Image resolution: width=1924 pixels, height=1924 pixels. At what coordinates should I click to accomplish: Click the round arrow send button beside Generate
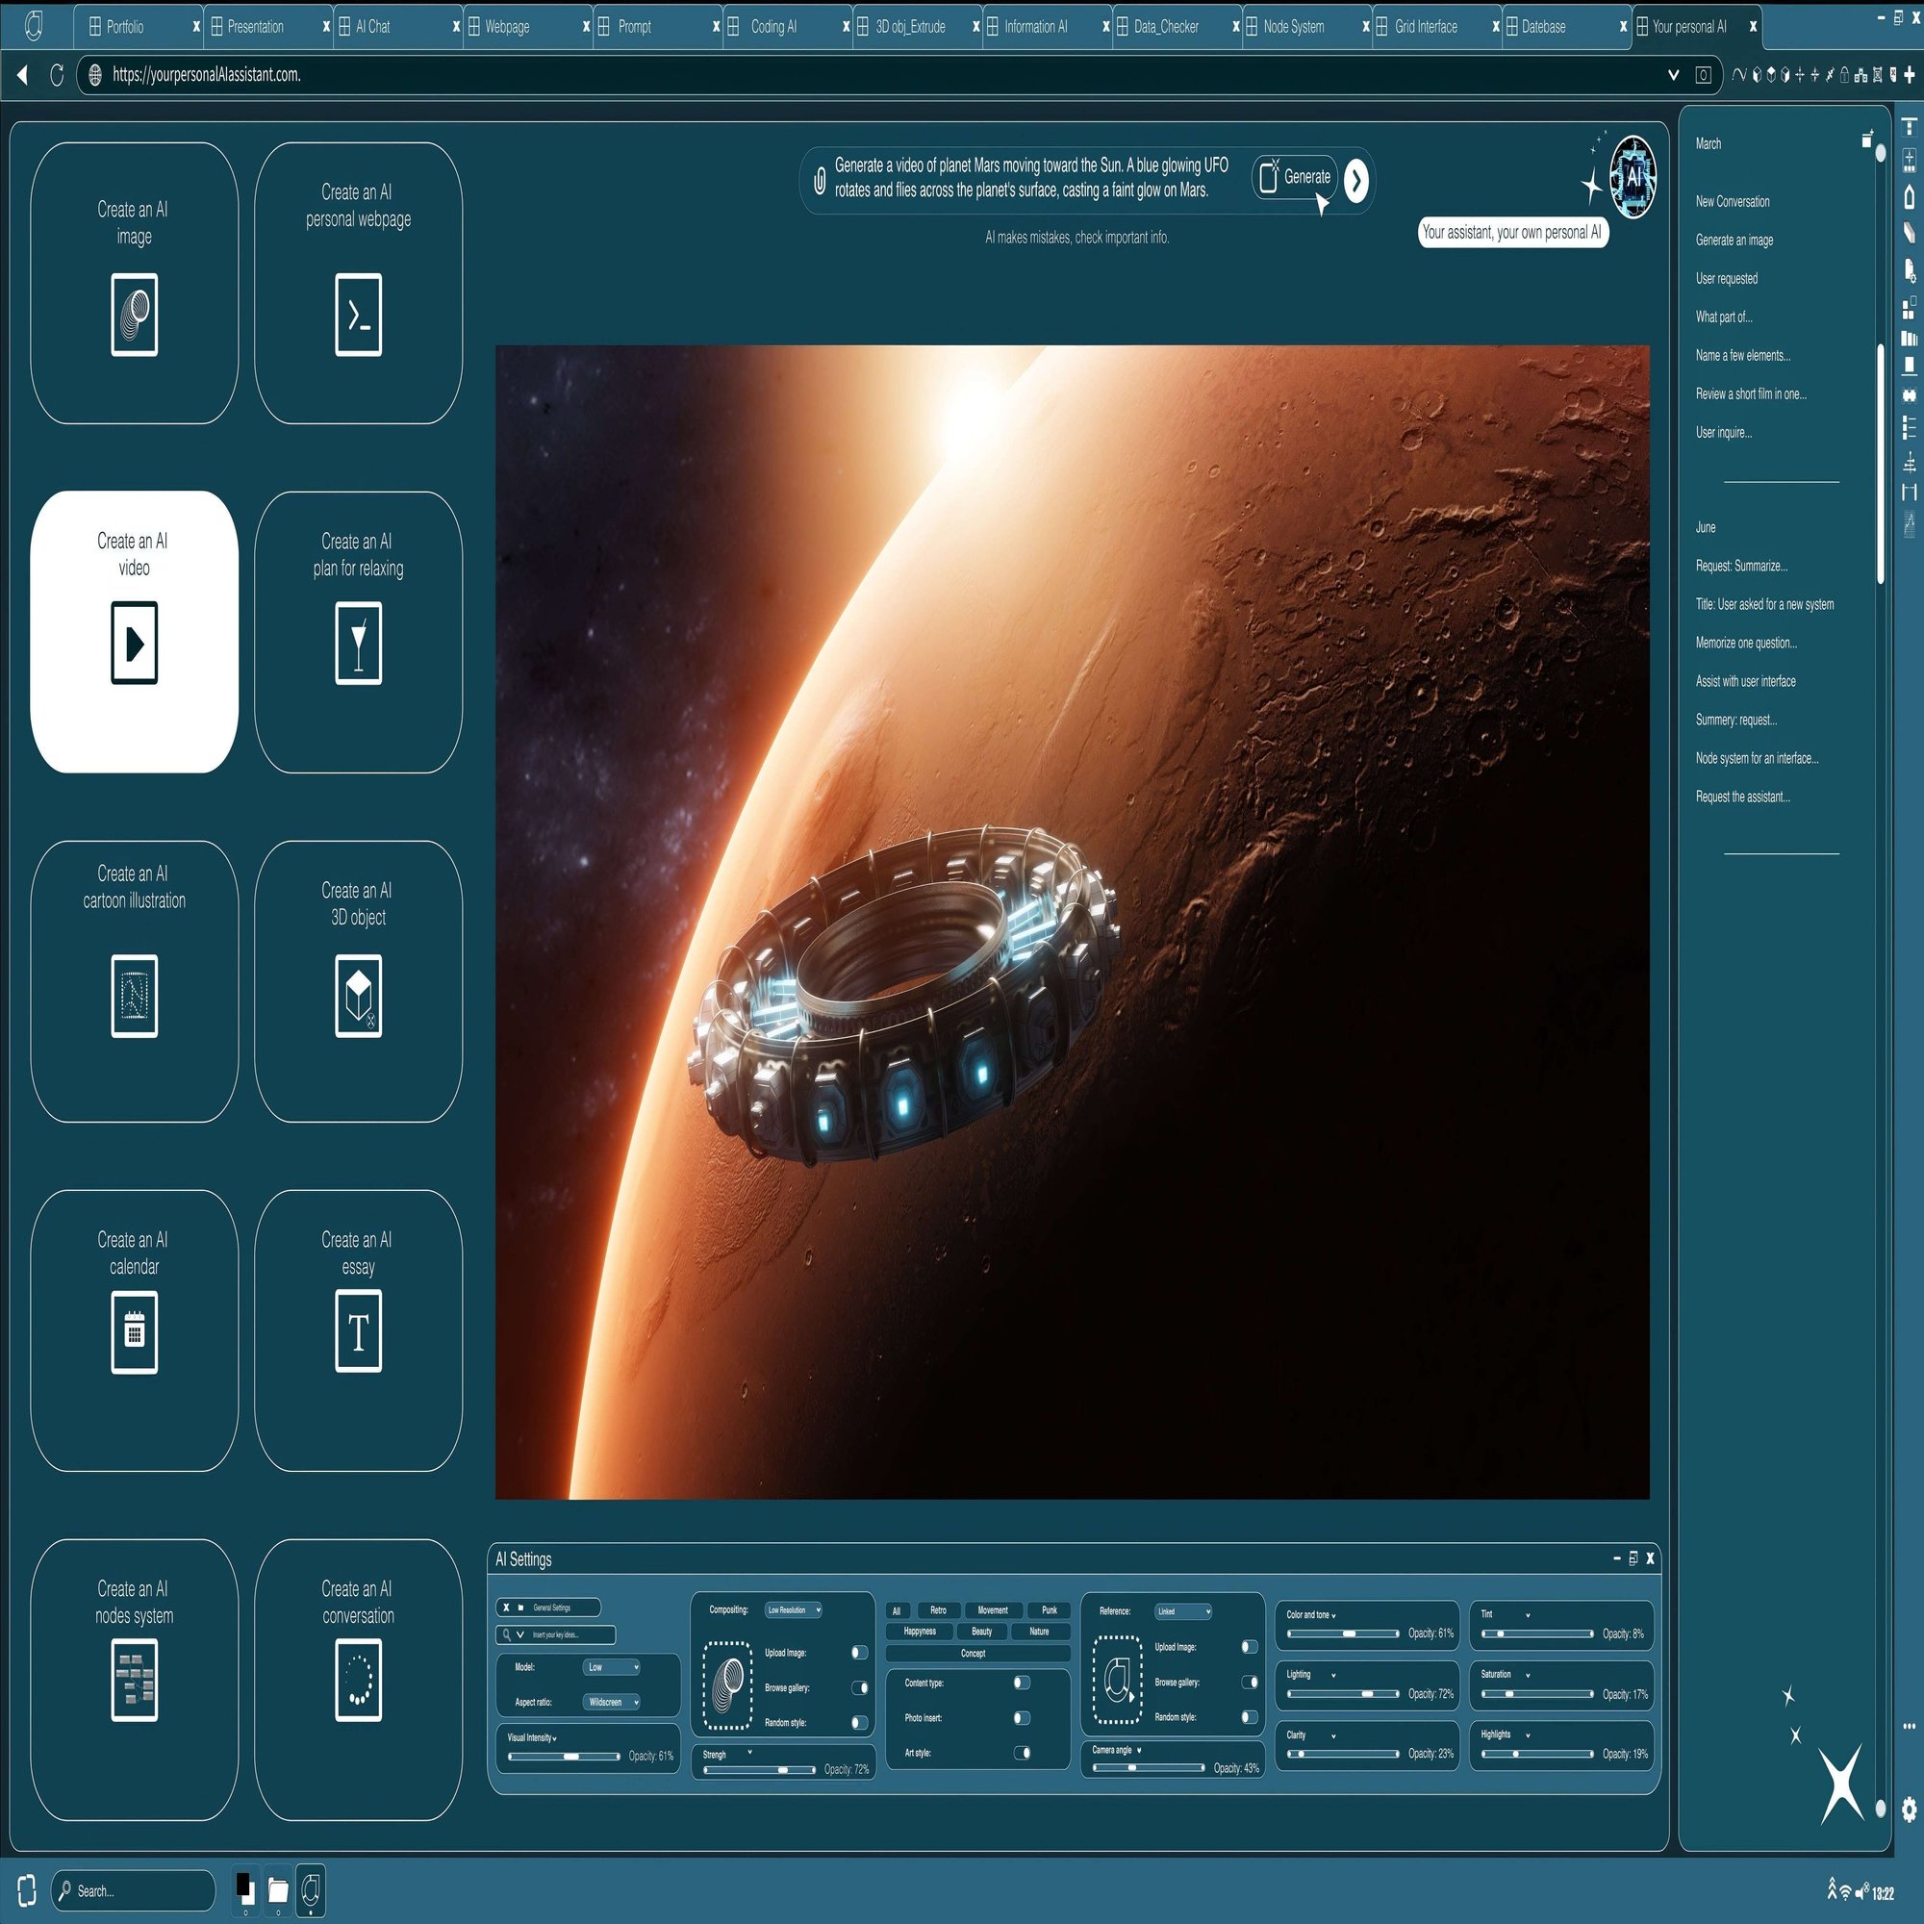tap(1356, 180)
